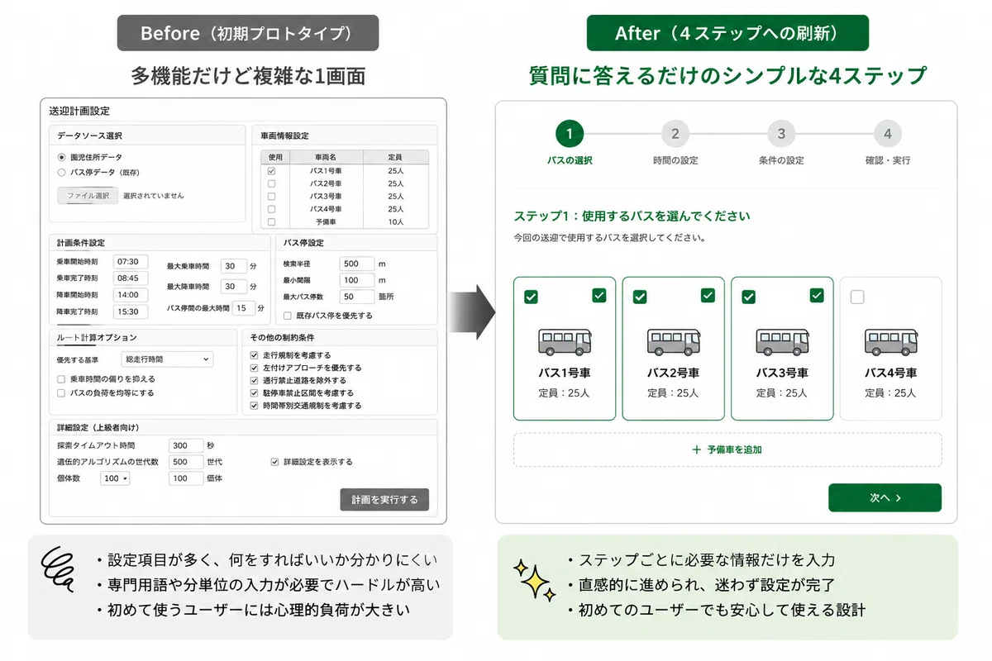Click the 最大乗車時間 input field
Viewport: 992px width, 661px height.
(x=235, y=266)
